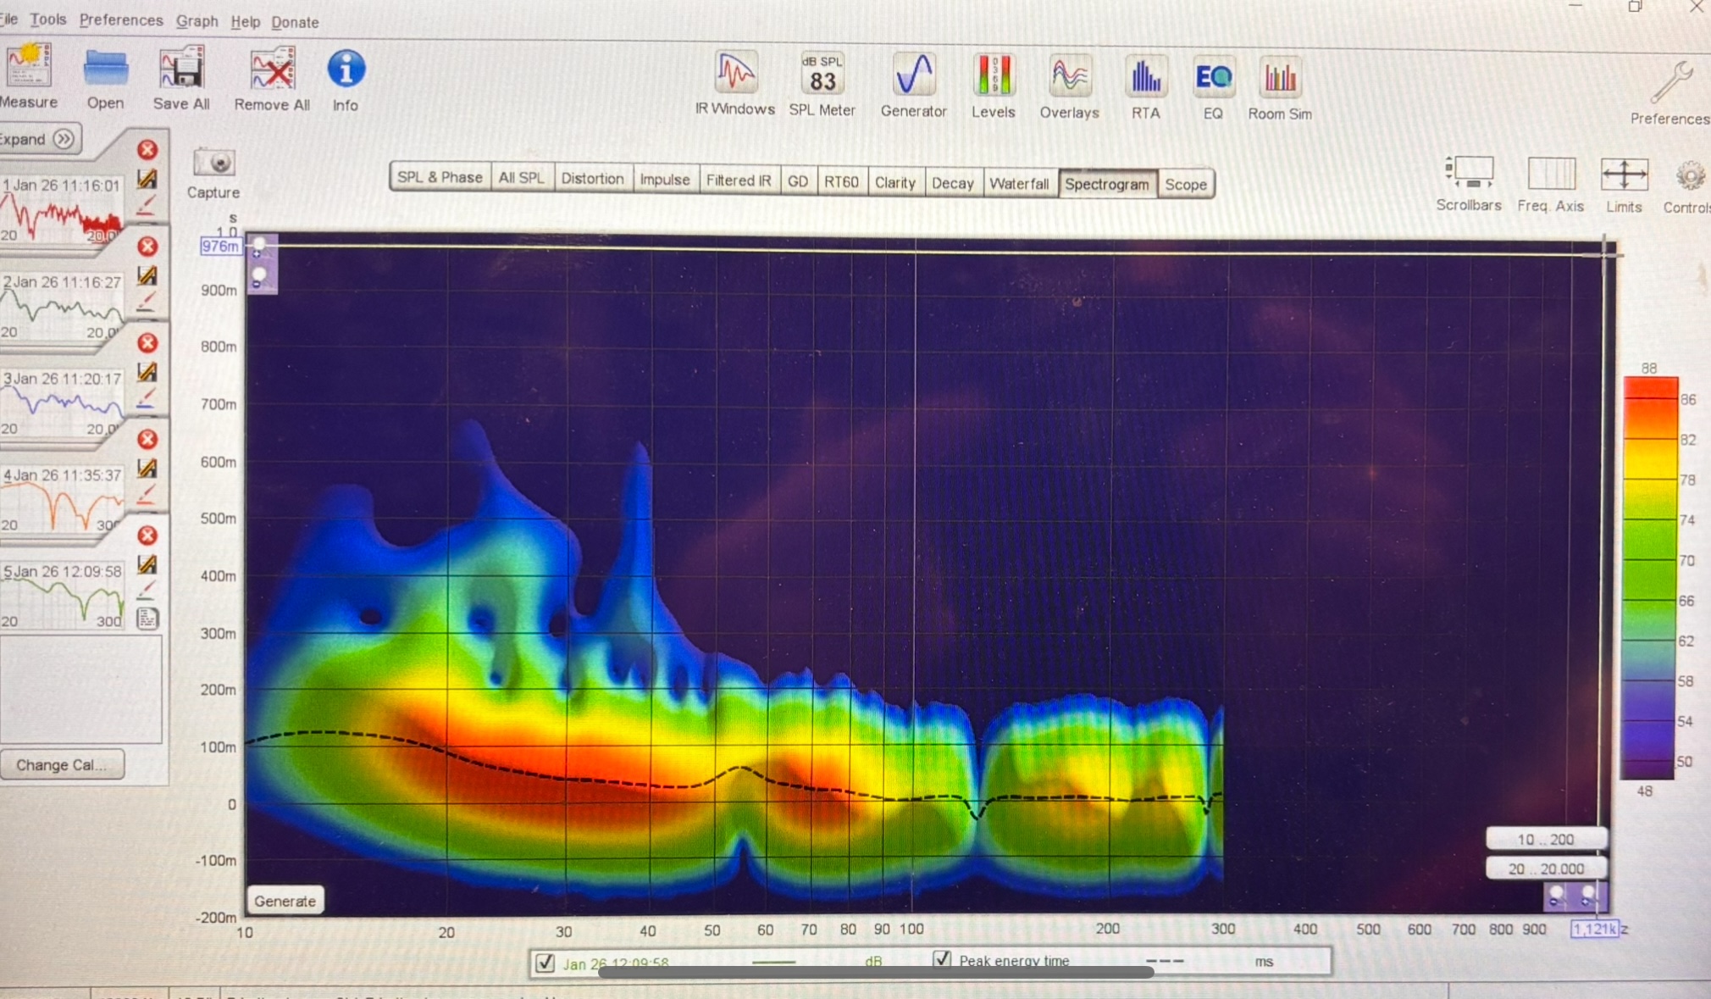Click the Generate button
The width and height of the screenshot is (1711, 999).
click(285, 901)
